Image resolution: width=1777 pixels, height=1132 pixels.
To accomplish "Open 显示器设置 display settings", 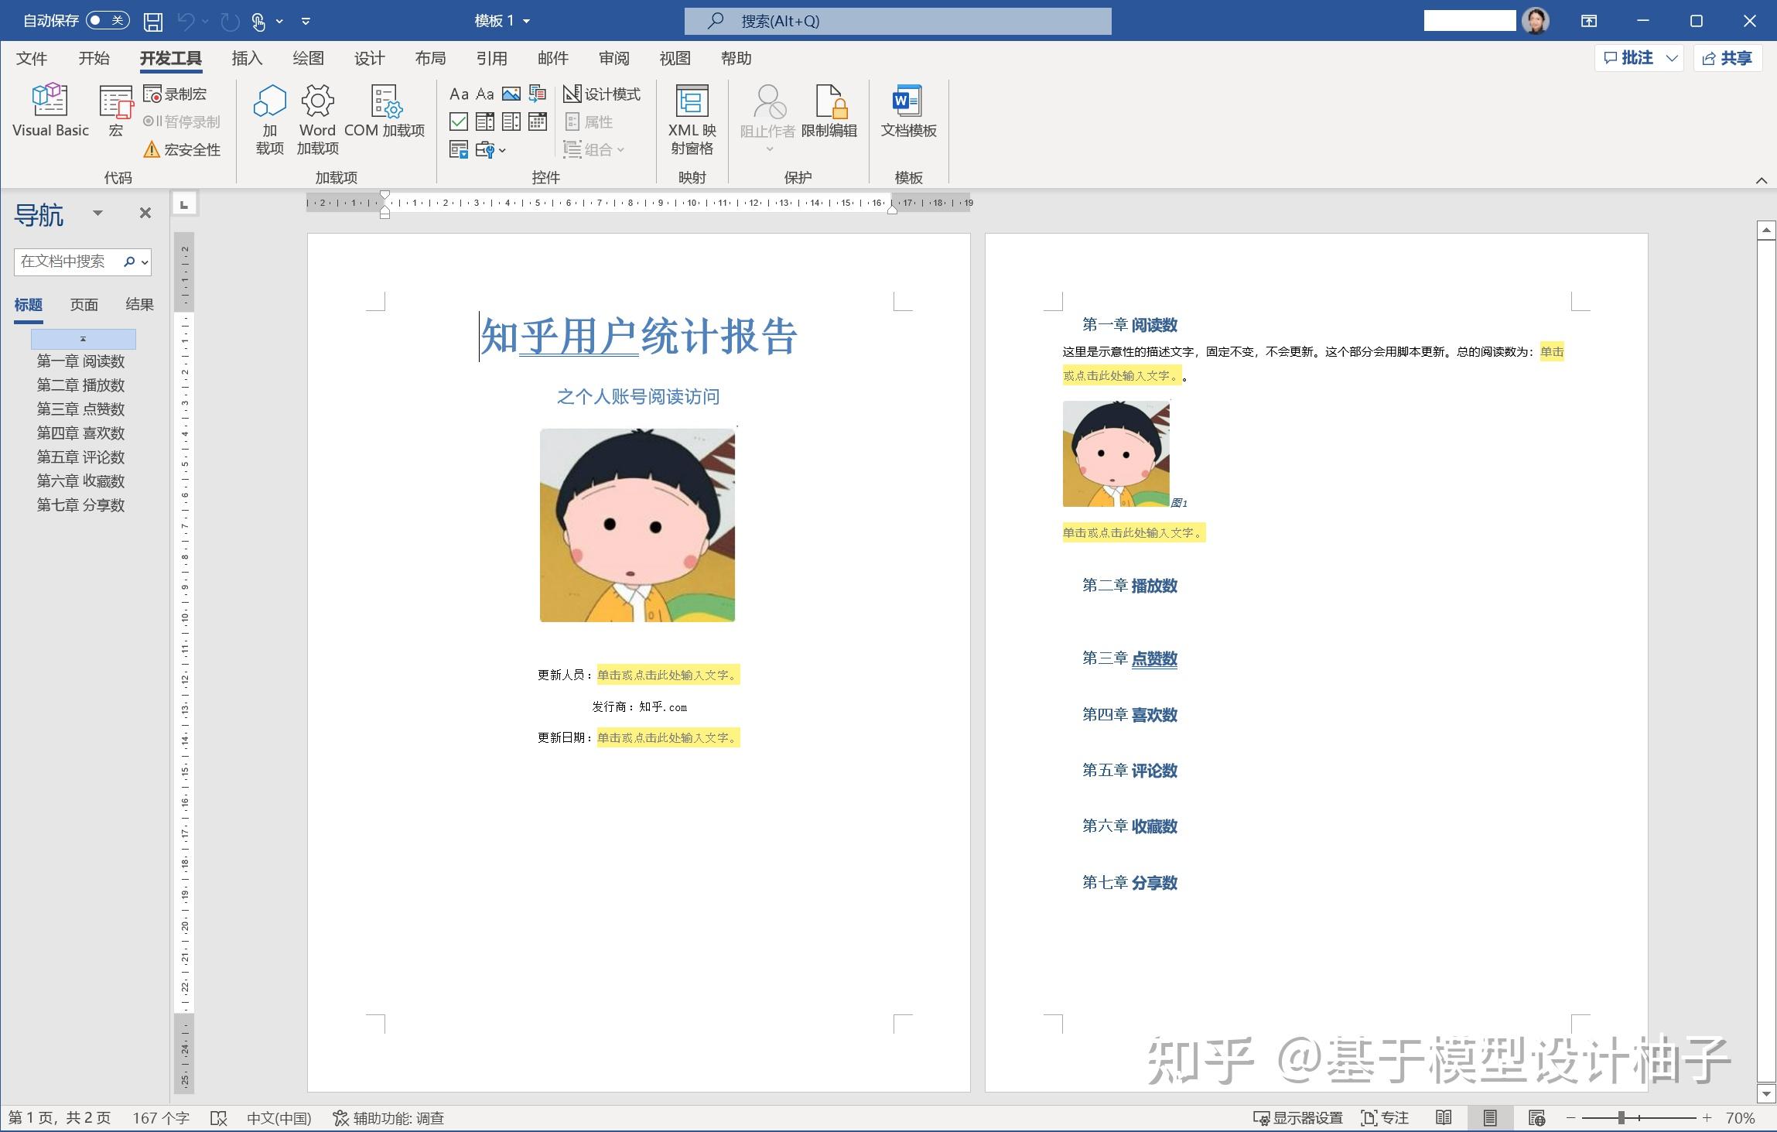I will pyautogui.click(x=1297, y=1118).
